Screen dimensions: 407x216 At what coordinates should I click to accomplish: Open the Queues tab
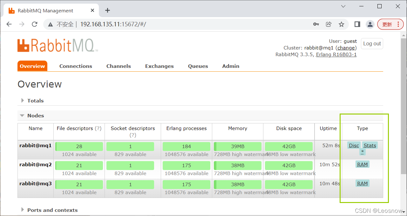(198, 66)
